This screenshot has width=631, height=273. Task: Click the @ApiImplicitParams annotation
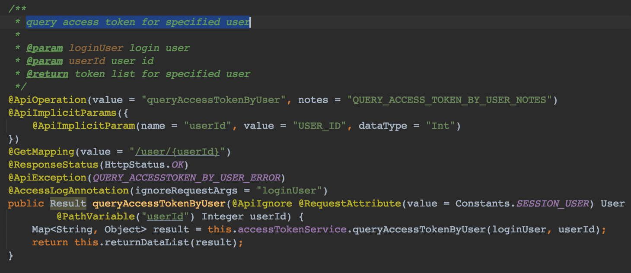pyautogui.click(x=62, y=113)
